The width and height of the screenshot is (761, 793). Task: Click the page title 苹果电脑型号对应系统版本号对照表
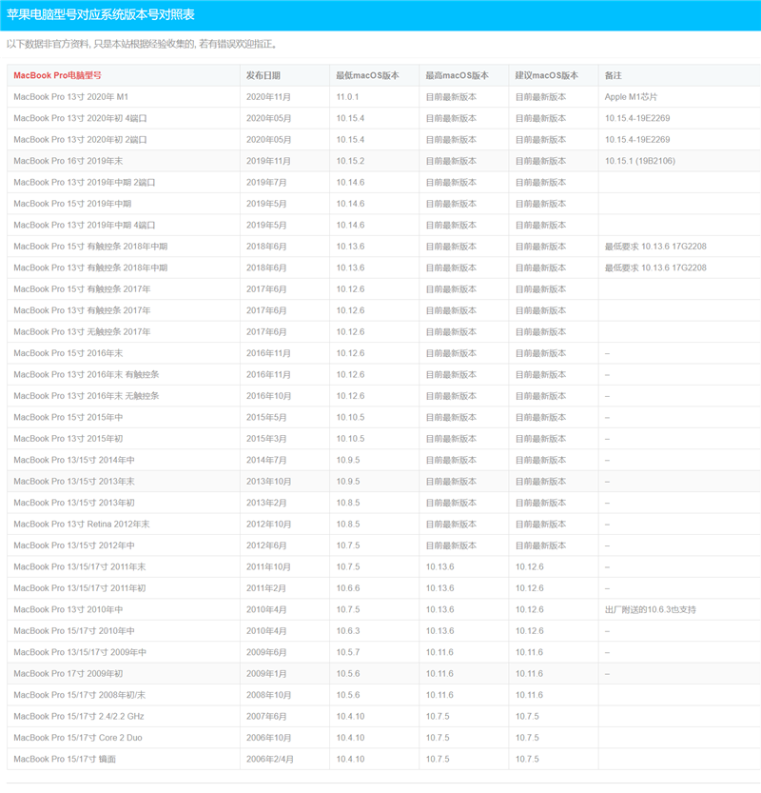point(101,14)
